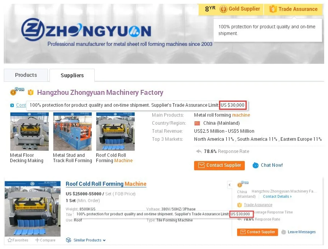This screenshot has height=249, width=328.
Task: Click the Favorites star icon
Action: [x=10, y=240]
